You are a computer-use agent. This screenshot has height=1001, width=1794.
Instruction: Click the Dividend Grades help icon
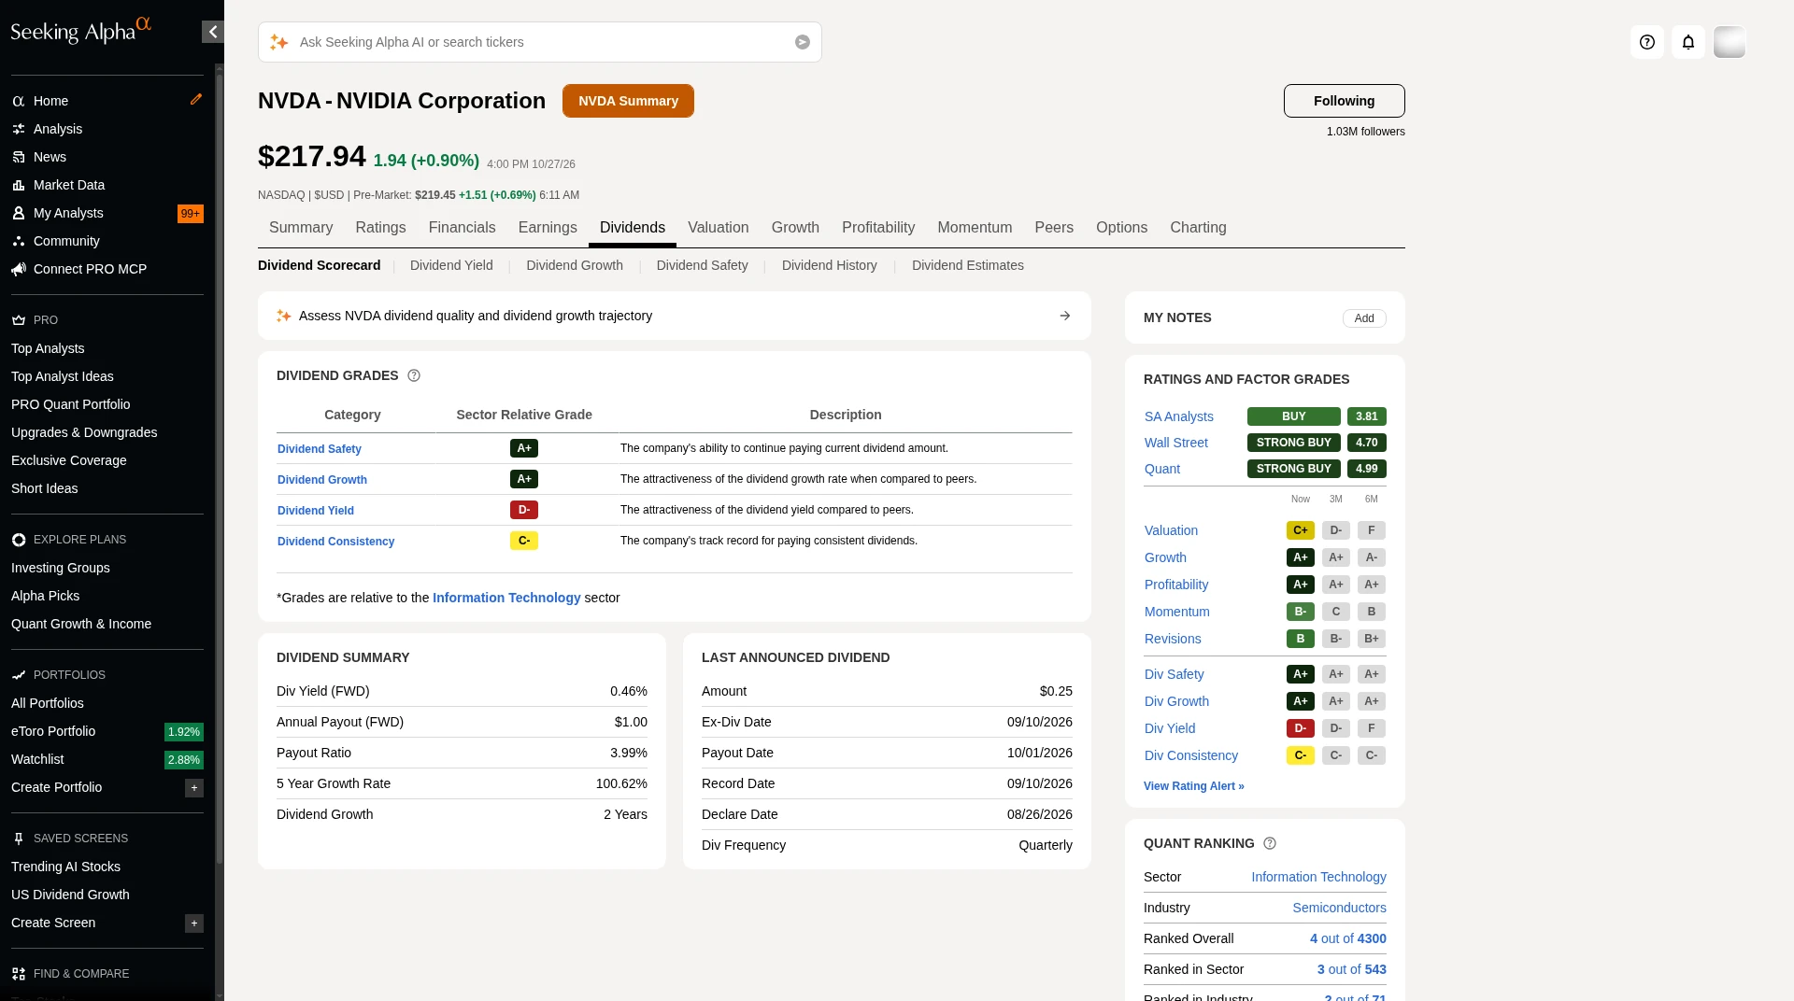click(x=414, y=375)
